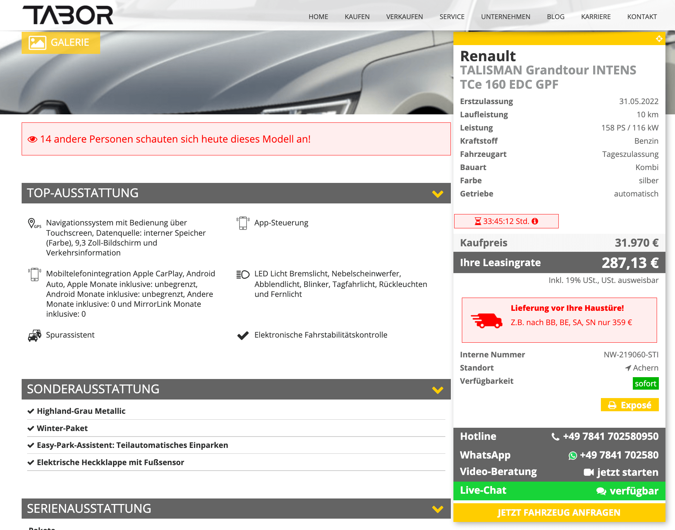Open the KARRIERE page

click(596, 17)
